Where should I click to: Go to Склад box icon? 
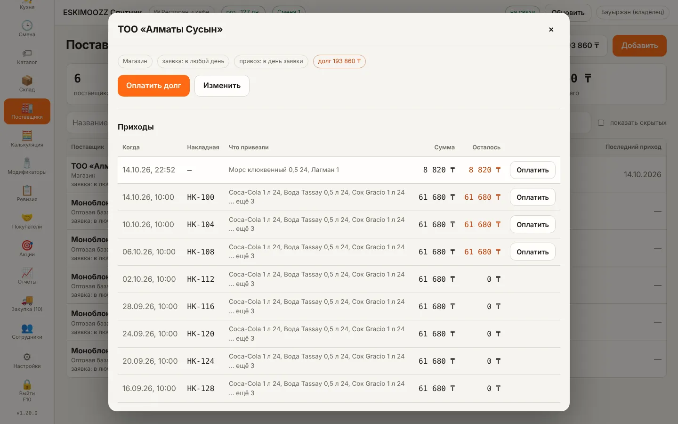click(x=27, y=81)
